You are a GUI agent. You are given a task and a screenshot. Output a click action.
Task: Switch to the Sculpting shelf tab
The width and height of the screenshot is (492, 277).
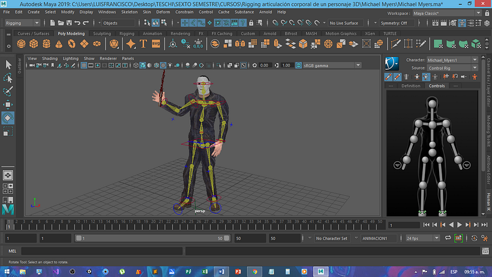(x=102, y=34)
